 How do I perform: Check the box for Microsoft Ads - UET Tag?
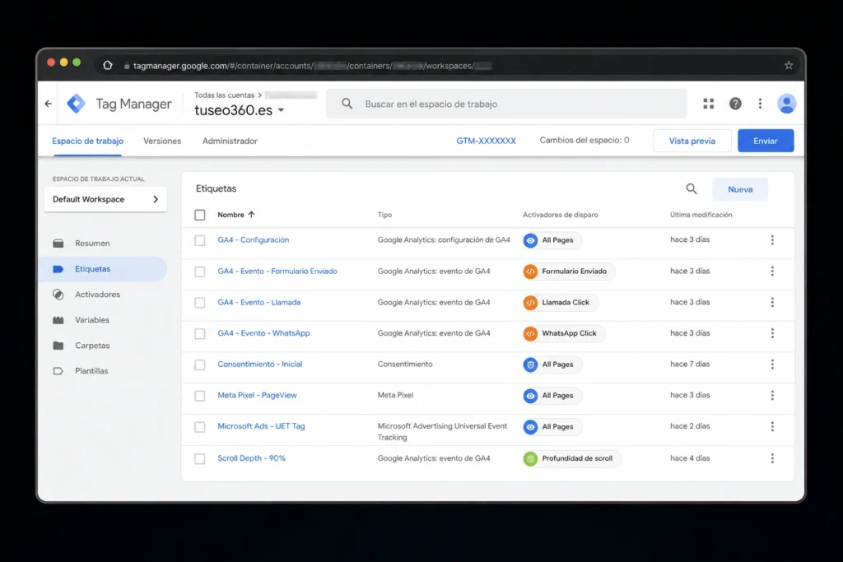[x=200, y=427]
